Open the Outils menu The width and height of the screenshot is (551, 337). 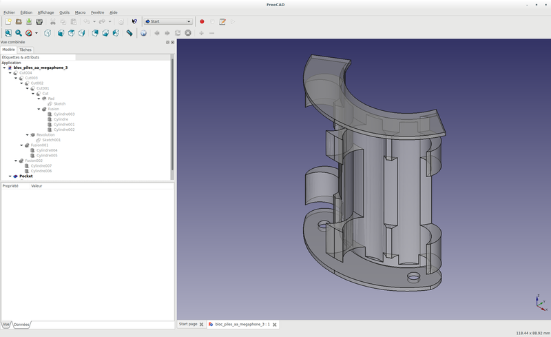pos(64,12)
